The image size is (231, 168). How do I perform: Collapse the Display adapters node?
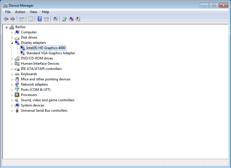click(x=12, y=43)
